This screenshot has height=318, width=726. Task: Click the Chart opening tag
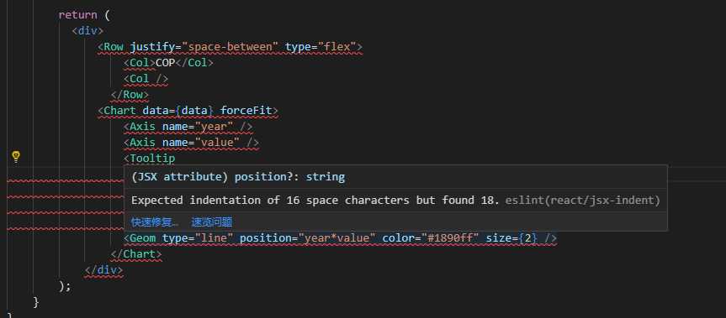click(117, 111)
